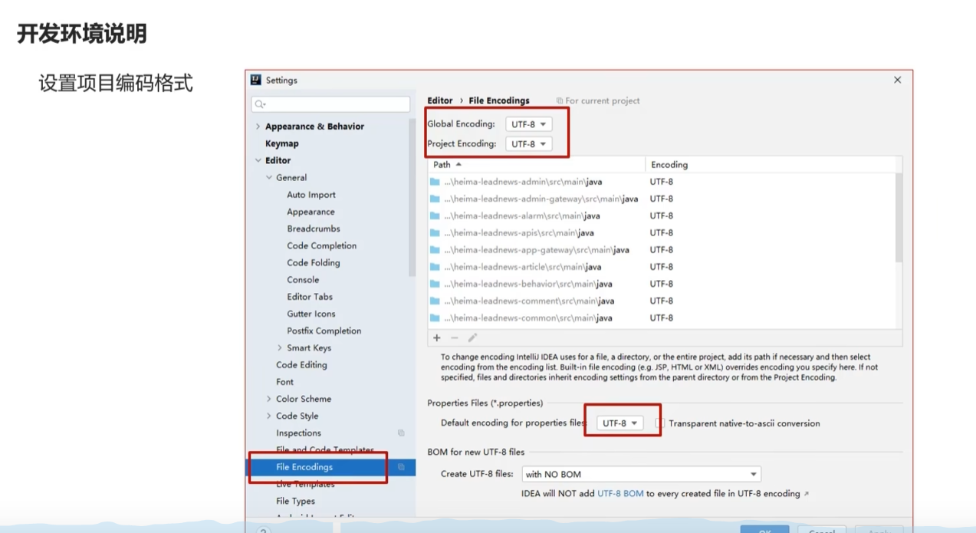
Task: Select Console in the settings tree
Action: tap(303, 279)
